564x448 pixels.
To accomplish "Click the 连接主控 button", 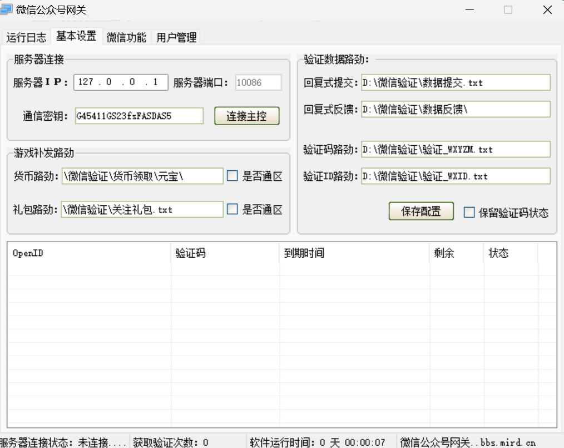I will pyautogui.click(x=247, y=116).
